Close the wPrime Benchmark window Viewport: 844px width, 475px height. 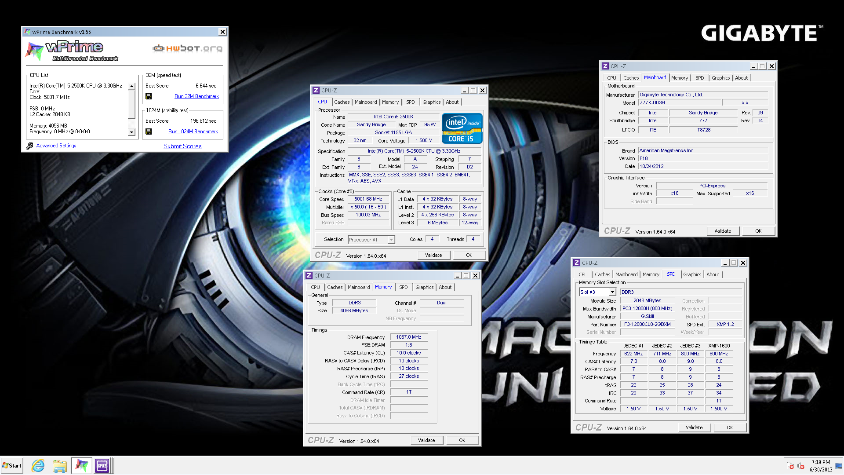pyautogui.click(x=222, y=32)
